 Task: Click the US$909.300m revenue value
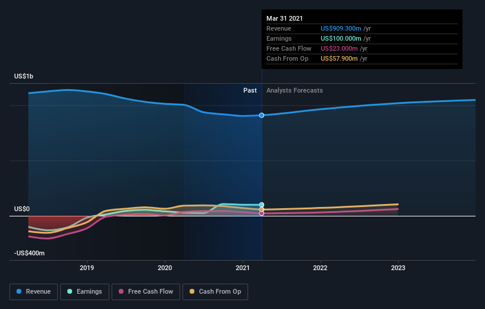click(x=341, y=28)
